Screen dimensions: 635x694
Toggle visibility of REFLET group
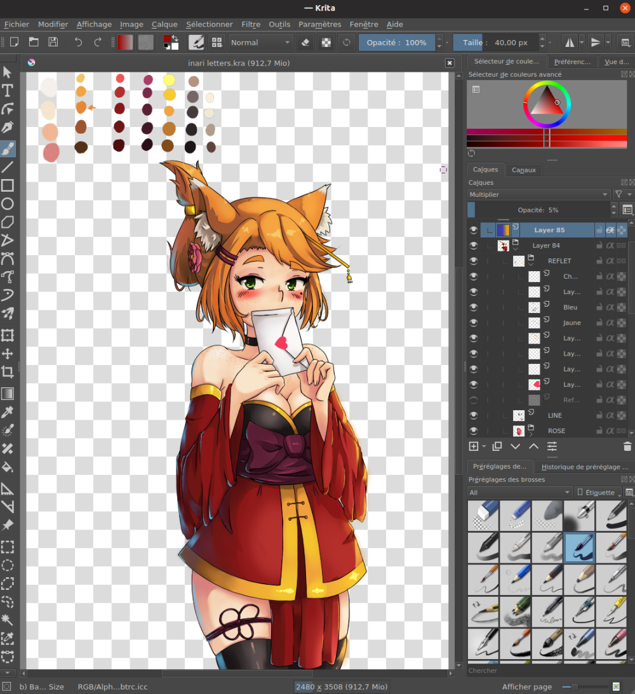tap(474, 261)
